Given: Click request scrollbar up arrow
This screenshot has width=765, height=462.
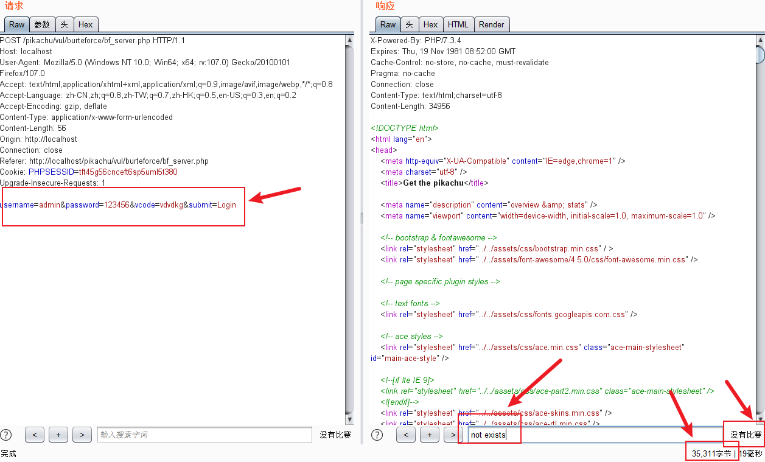Looking at the screenshot, I should pyautogui.click(x=349, y=40).
